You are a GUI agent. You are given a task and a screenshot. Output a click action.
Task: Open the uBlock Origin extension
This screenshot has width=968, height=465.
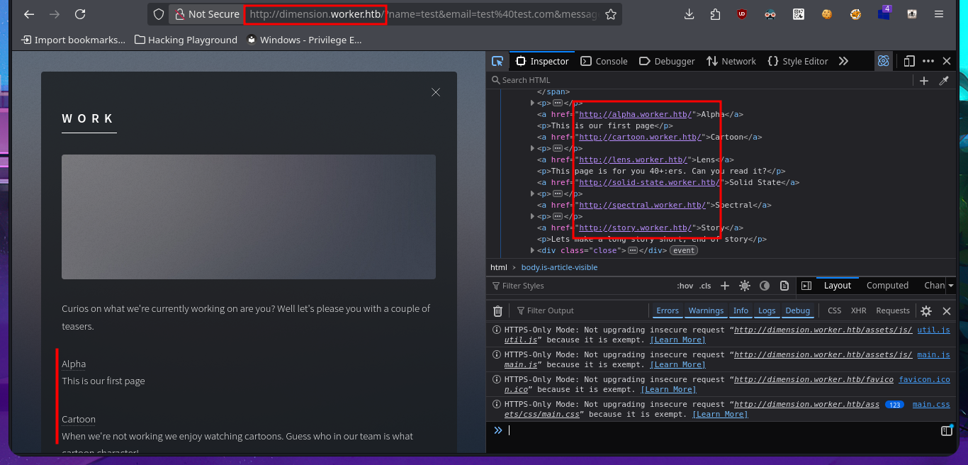[742, 14]
